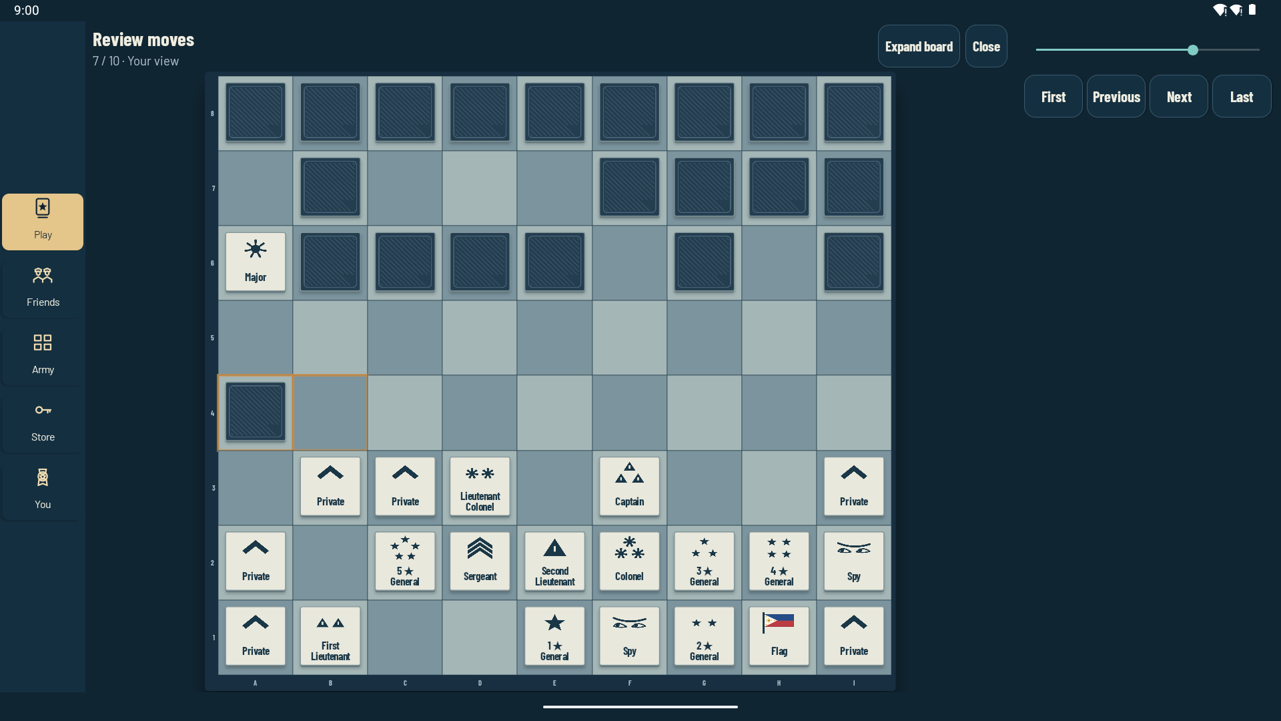Select the Sergeant piece
Viewport: 1281px width, 721px height.
point(480,561)
